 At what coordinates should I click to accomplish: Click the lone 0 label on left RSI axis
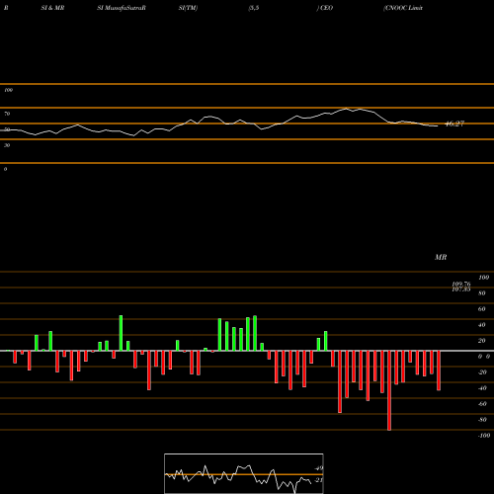tap(5, 169)
